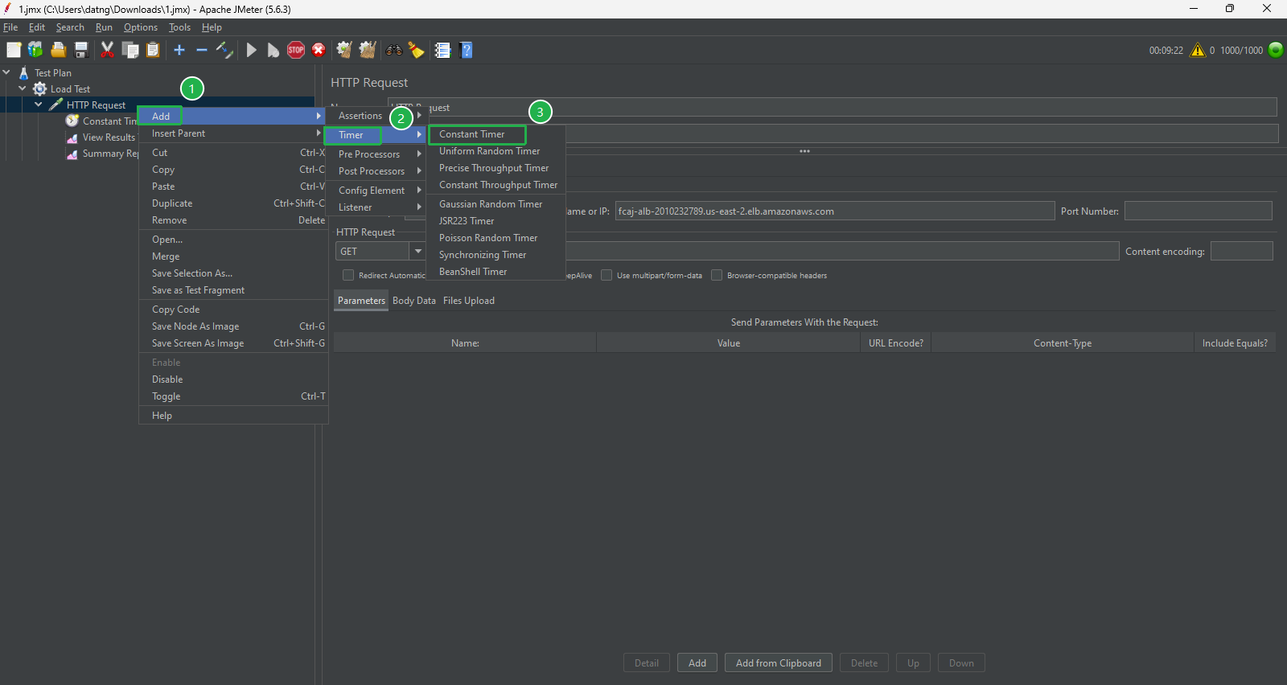Collapse the HTTP Request tree node
The image size is (1287, 685).
39,105
